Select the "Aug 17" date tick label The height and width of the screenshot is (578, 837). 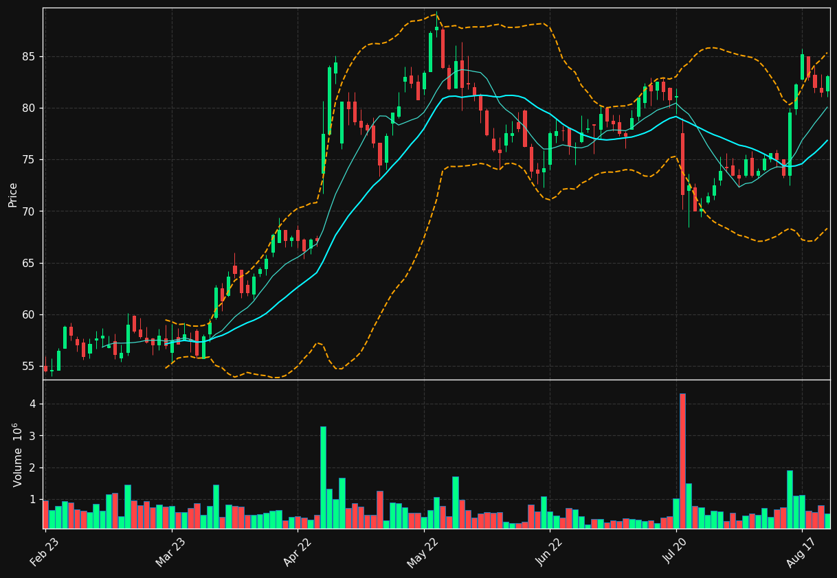pos(801,553)
